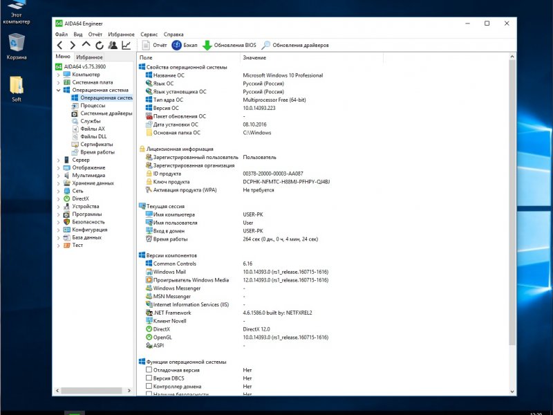Viewport: 553px width, 415px height.
Task: Toggle the Контроллер домена checkbox
Action: (149, 386)
